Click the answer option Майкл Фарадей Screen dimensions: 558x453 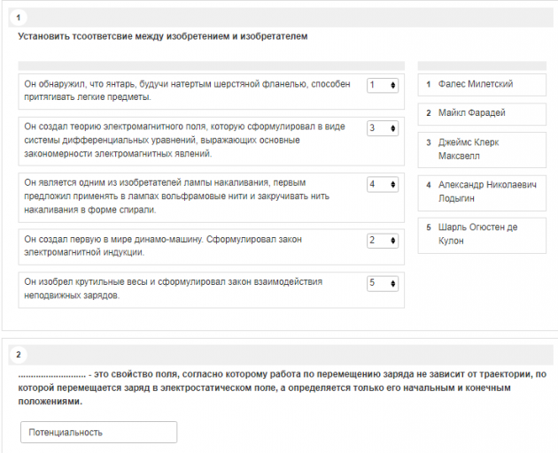482,113
